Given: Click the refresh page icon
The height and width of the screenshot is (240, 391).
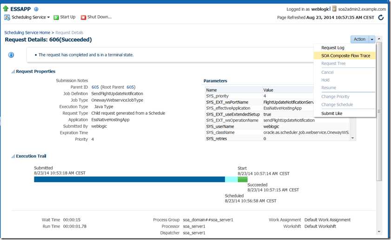Looking at the screenshot, I should coord(381,18).
